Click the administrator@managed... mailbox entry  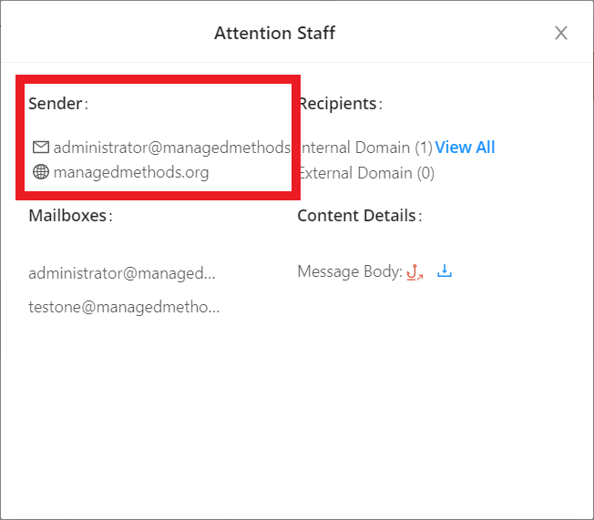(x=122, y=272)
